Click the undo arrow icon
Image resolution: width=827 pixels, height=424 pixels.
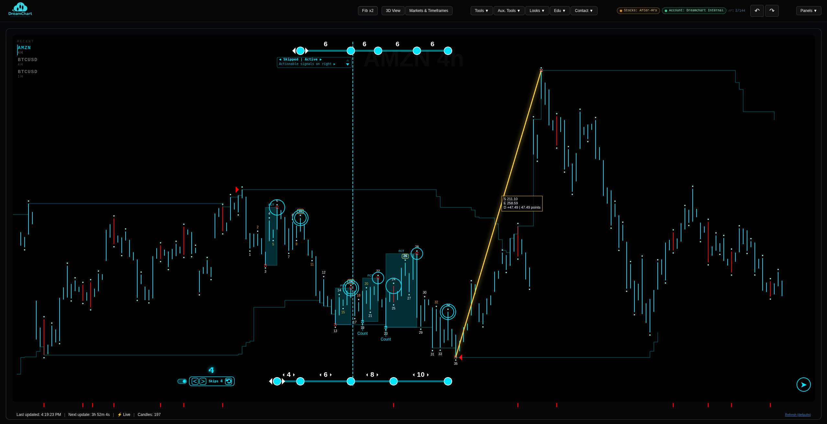pos(757,11)
